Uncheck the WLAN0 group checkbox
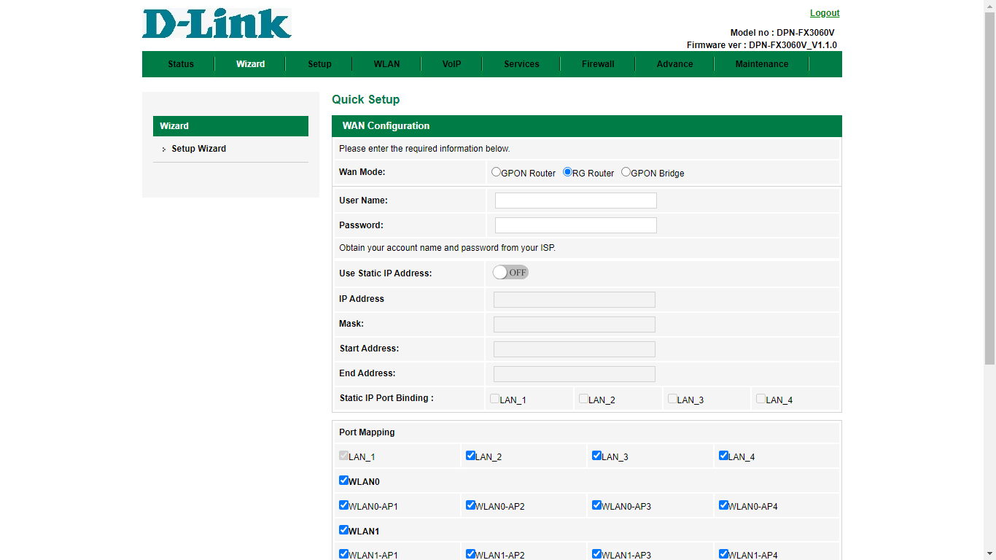This screenshot has height=560, width=996. 343,481
